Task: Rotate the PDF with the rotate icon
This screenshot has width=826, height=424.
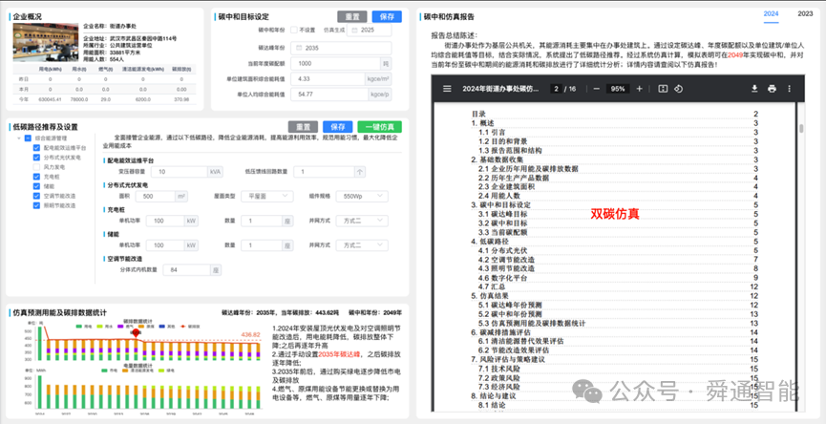Action: (x=679, y=89)
